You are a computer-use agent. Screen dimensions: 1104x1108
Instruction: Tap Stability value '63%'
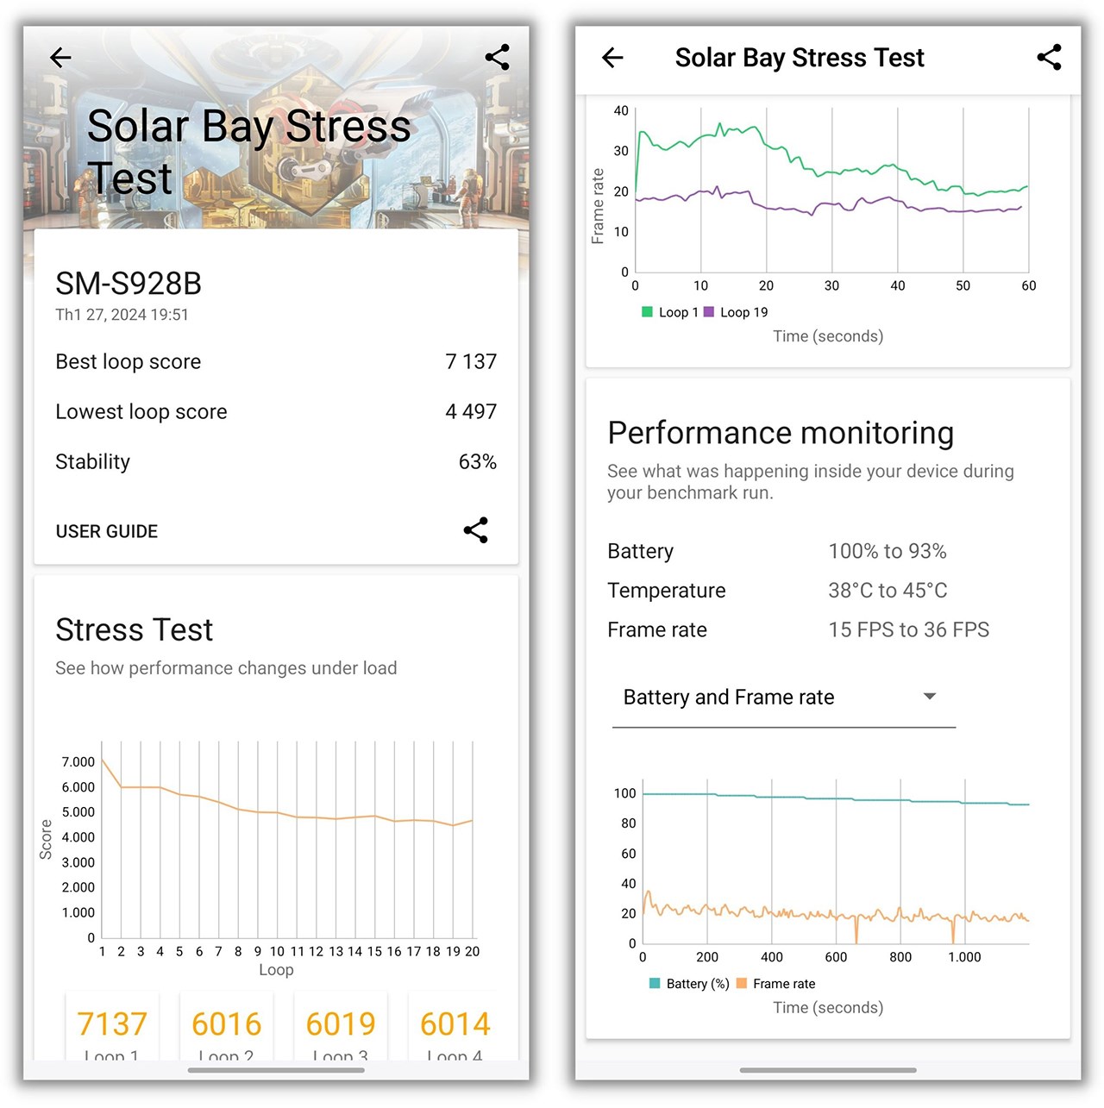coord(478,462)
